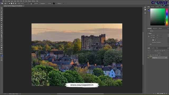Select the Clone Stamp tool

pyautogui.click(x=2, y=27)
